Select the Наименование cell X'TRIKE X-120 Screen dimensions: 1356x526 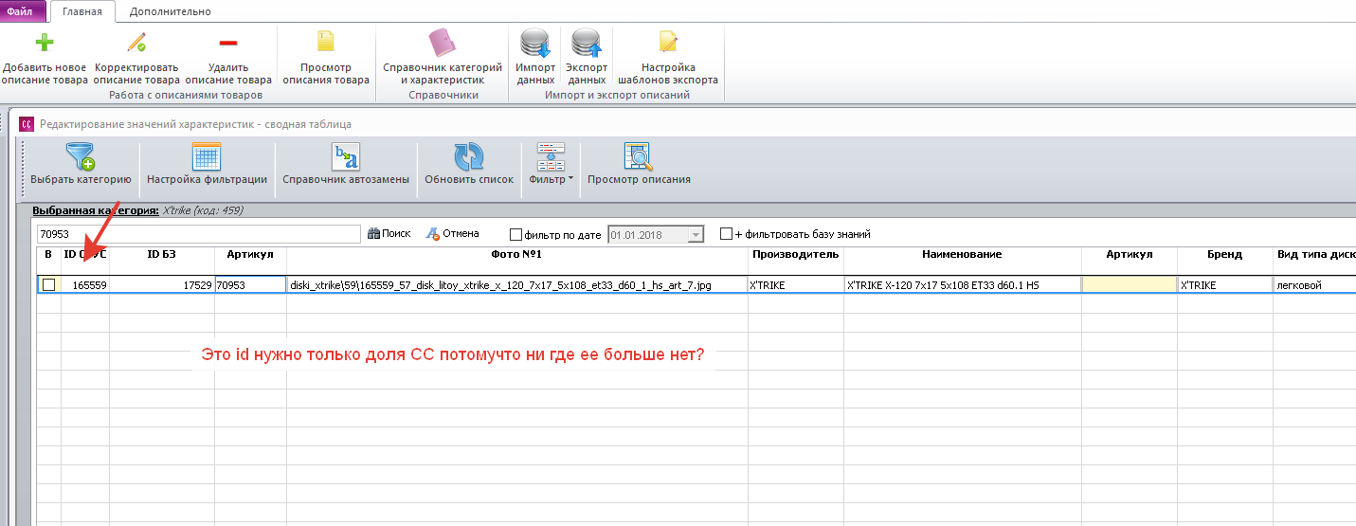(963, 284)
